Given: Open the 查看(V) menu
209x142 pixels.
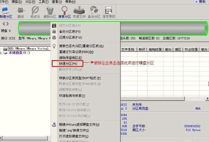Looking at the screenshot, I should (57, 2).
